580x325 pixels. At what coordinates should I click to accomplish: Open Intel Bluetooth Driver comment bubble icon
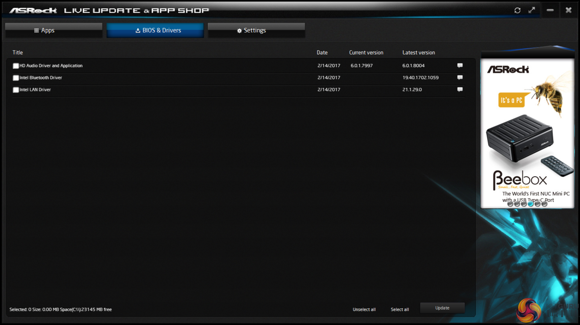(x=460, y=78)
